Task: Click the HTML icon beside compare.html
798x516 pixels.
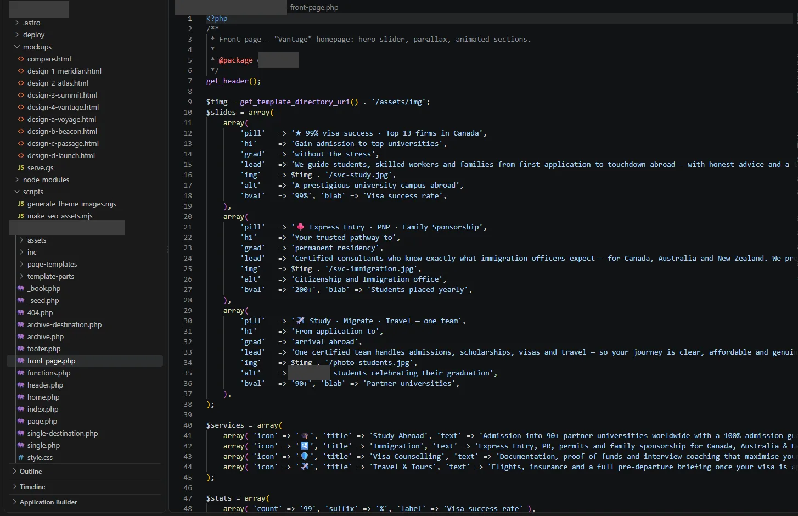Action: (21, 59)
